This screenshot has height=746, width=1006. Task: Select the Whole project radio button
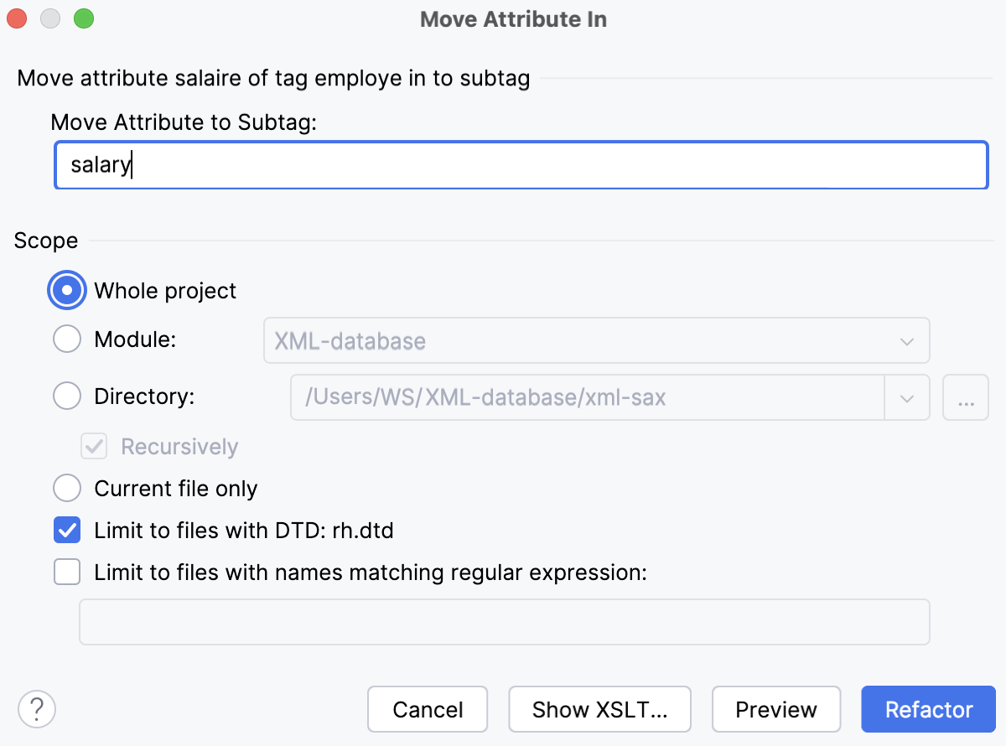66,290
